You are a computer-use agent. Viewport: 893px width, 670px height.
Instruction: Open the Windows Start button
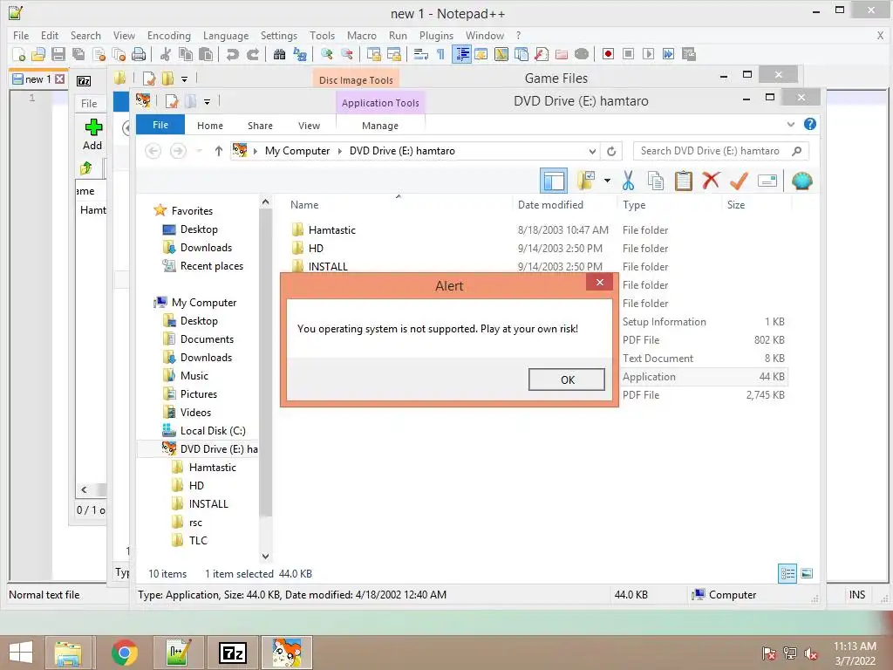21,653
